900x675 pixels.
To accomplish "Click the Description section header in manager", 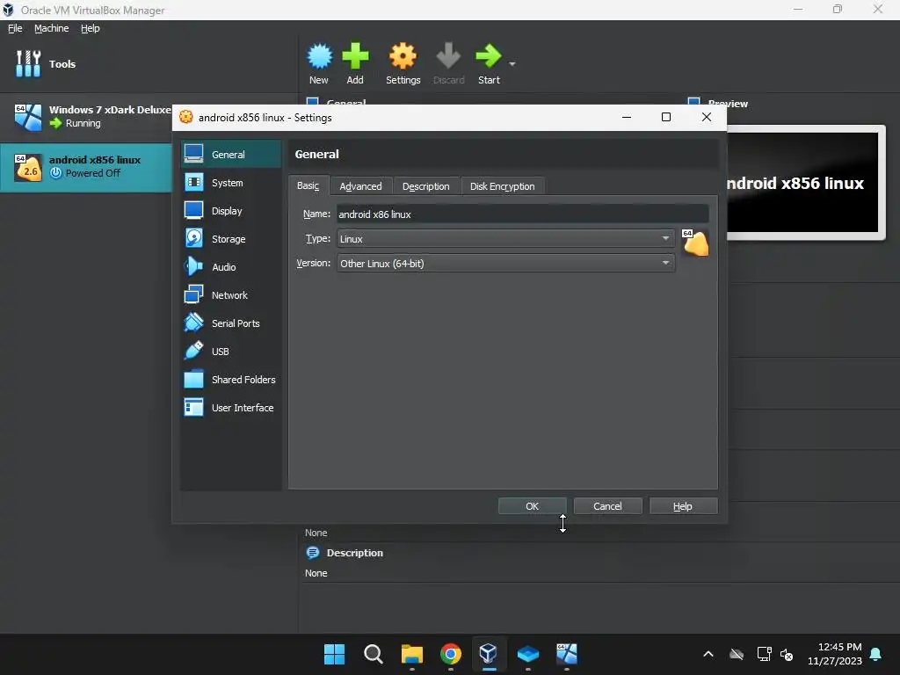I will [354, 553].
